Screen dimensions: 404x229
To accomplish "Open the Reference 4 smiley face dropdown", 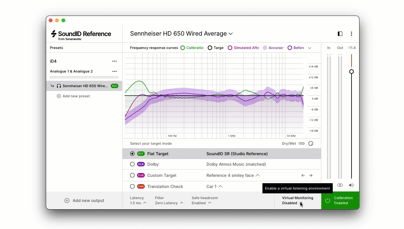I will point(233,175).
